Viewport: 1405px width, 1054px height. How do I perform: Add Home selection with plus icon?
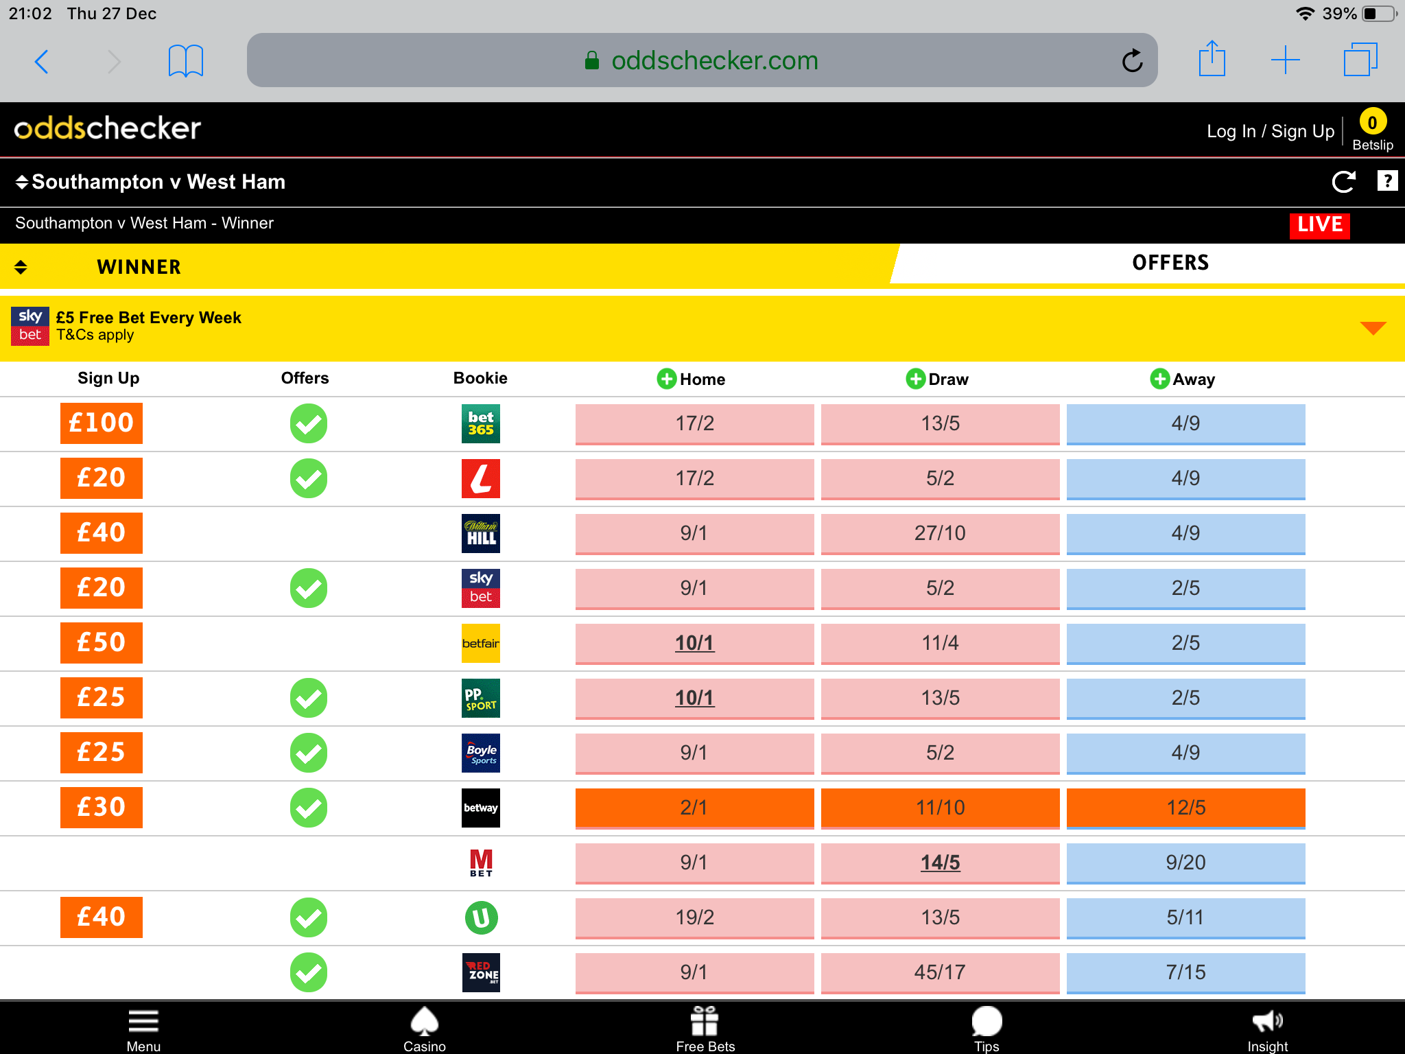pos(666,379)
